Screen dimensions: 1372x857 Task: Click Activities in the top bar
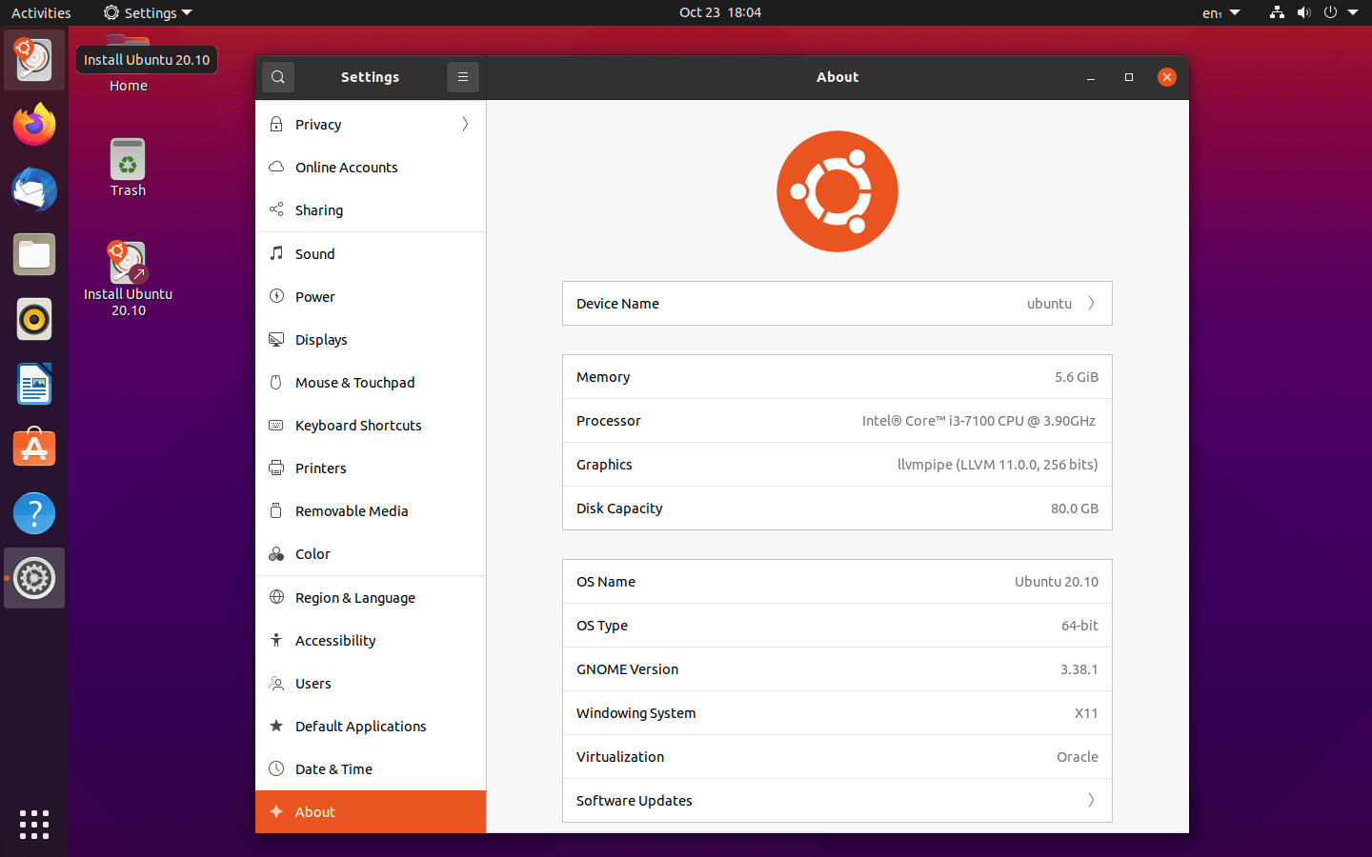pos(41,12)
